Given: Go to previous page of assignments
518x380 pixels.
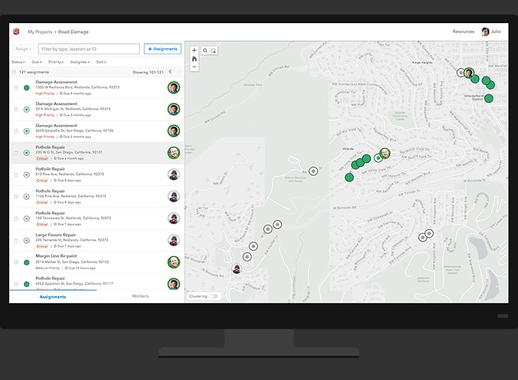Looking at the screenshot, I should 170,72.
